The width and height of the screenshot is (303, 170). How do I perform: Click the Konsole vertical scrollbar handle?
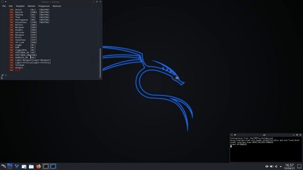100,63
